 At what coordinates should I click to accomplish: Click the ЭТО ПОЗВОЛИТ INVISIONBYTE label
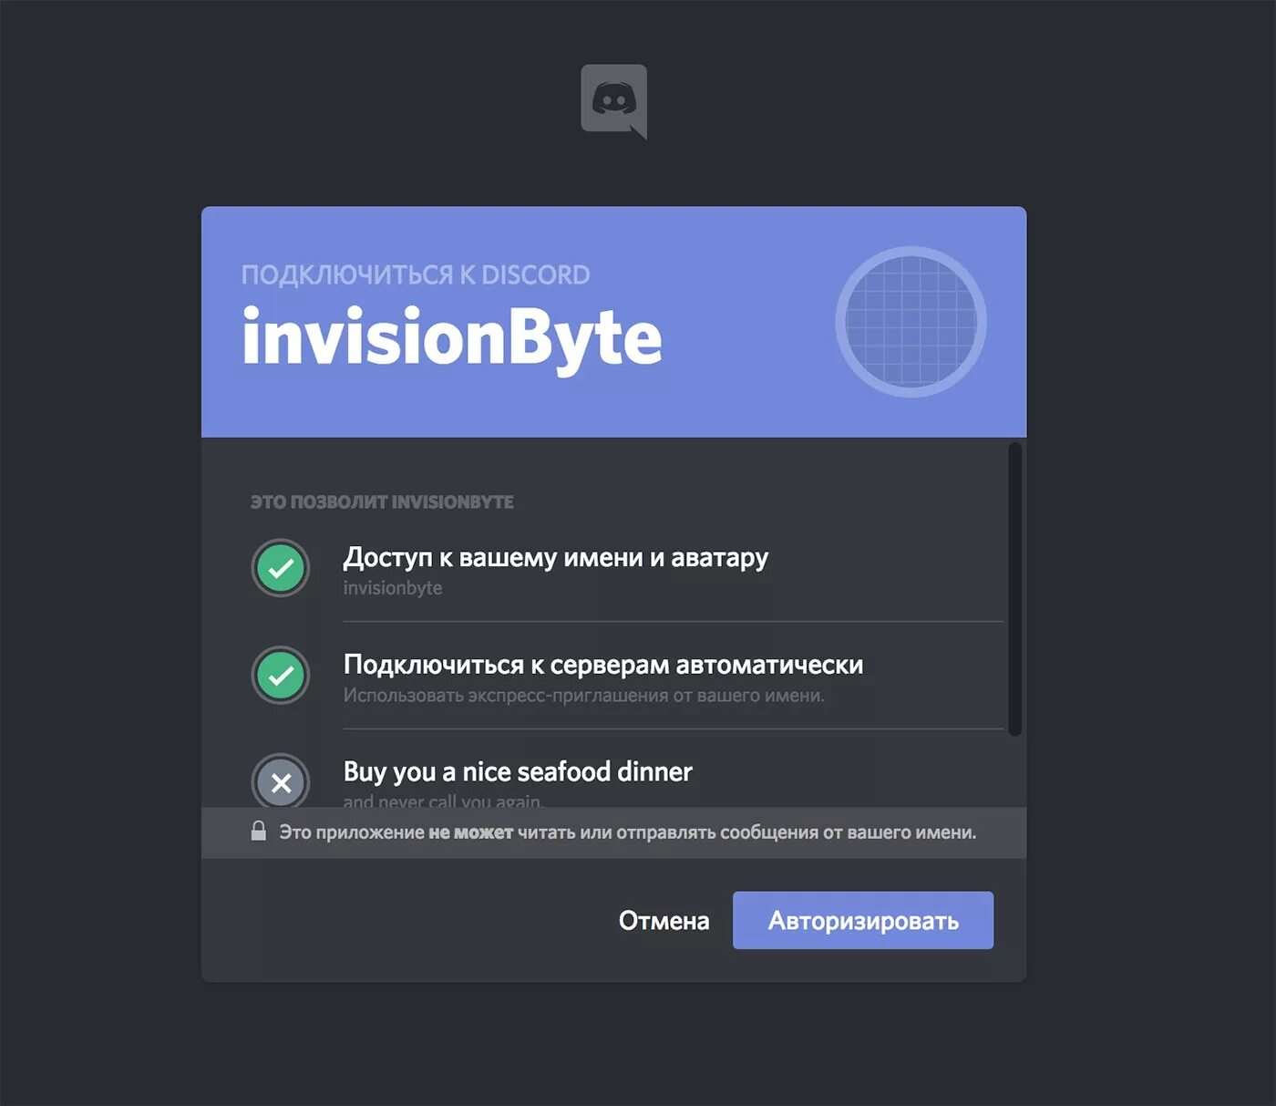382,502
